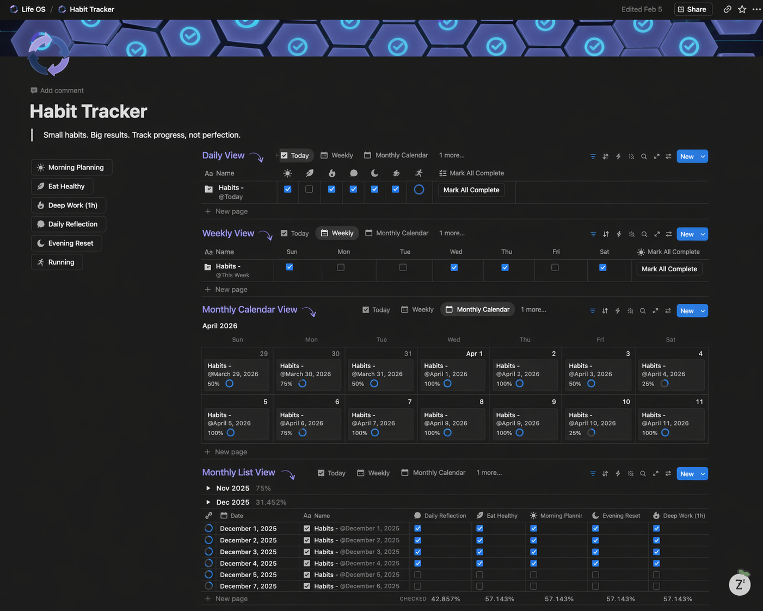
Task: Open search in Monthly Calendar View toolbar
Action: coord(643,311)
